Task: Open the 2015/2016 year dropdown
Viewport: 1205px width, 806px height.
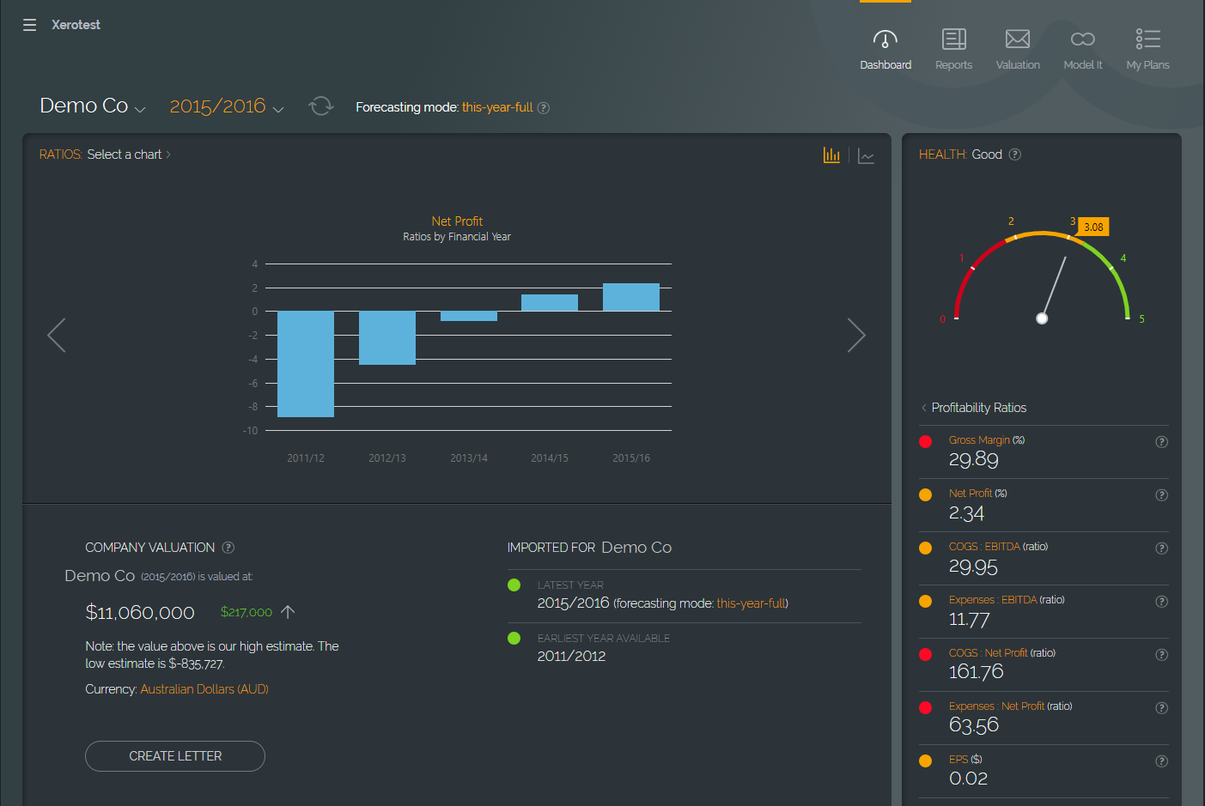Action: tap(226, 106)
